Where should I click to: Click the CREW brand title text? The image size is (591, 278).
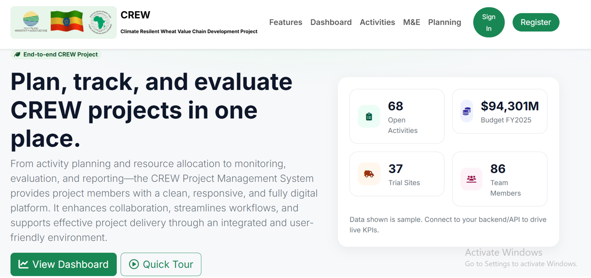pos(135,15)
